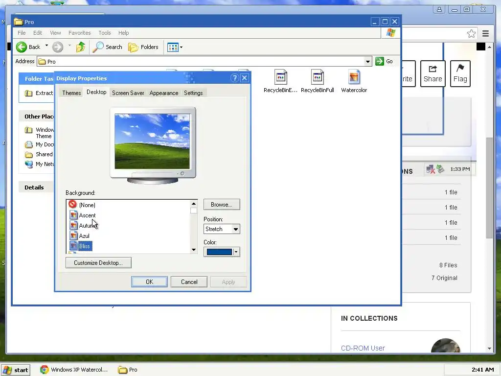
Task: Select (None) background in list
Action: [x=87, y=205]
